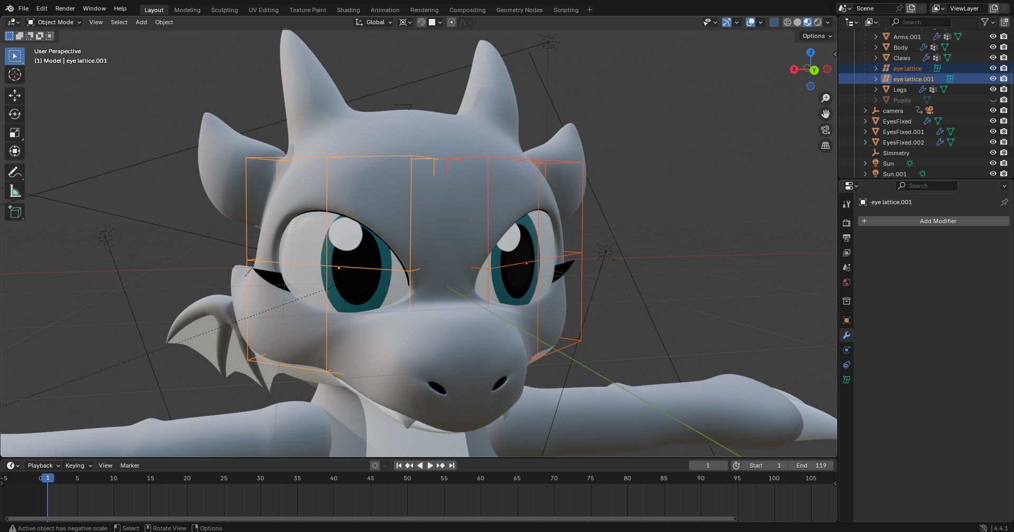Screen dimensions: 1014x532
Task: Open the Object Mode dropdown
Action: point(54,22)
